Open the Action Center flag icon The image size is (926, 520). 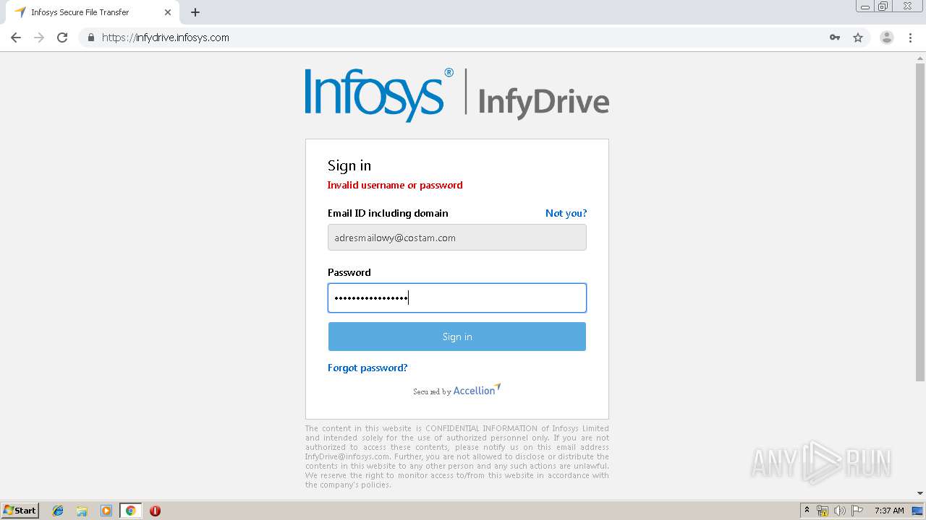point(857,511)
